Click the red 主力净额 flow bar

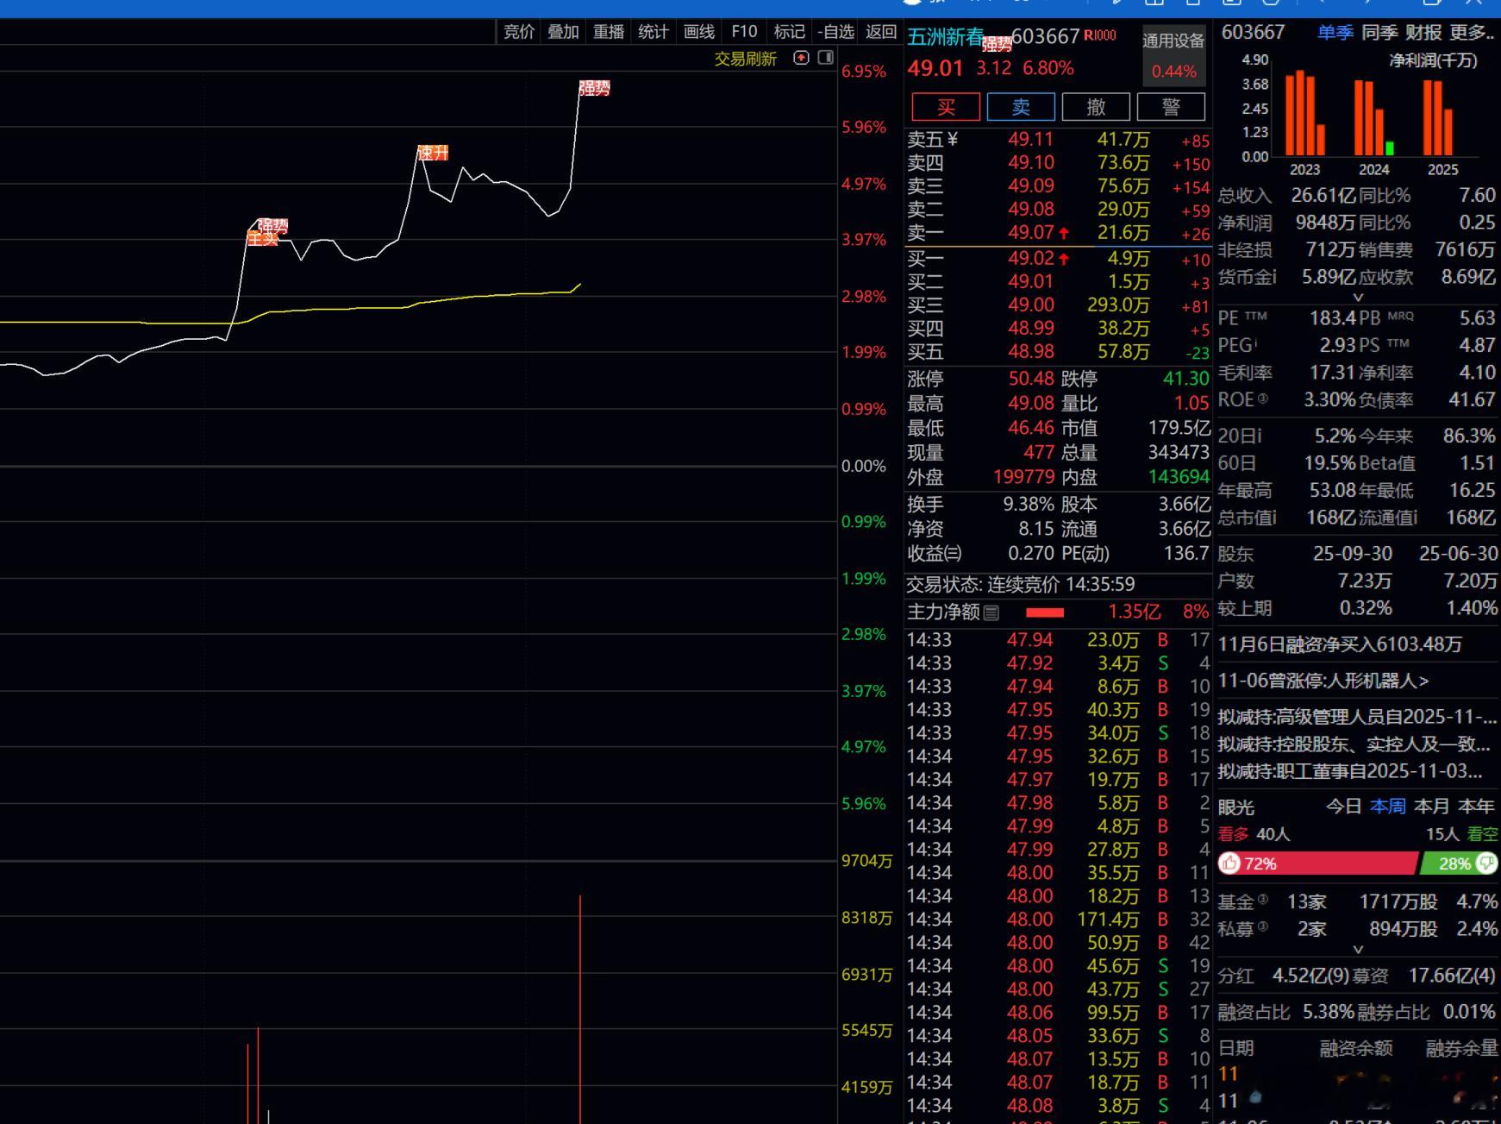point(1045,612)
